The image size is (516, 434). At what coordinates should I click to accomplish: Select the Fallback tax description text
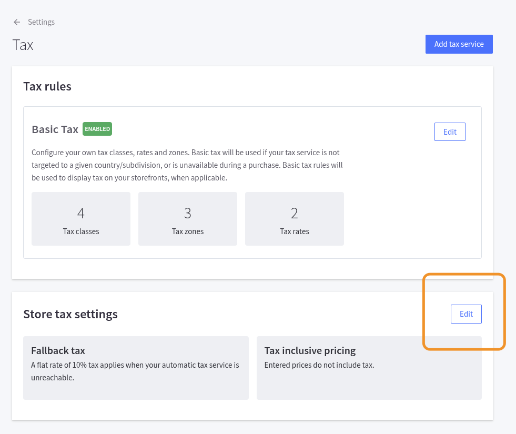point(135,371)
